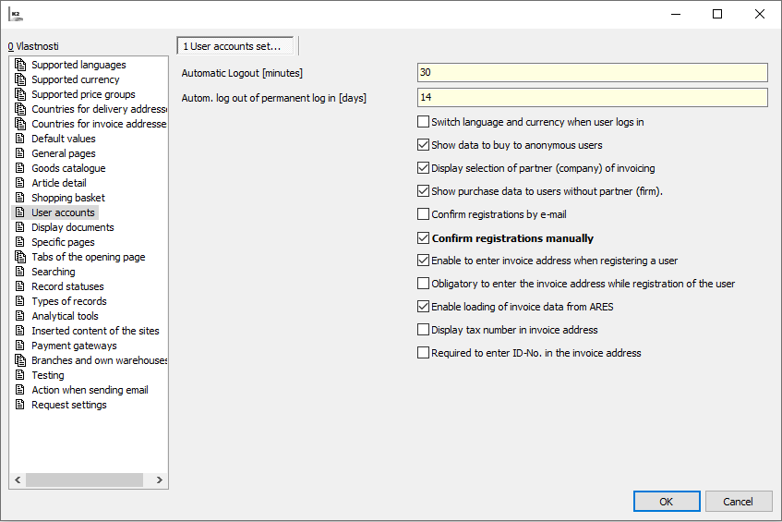Open the User accounts settings tab
Image resolution: width=782 pixels, height=522 pixels.
(237, 46)
